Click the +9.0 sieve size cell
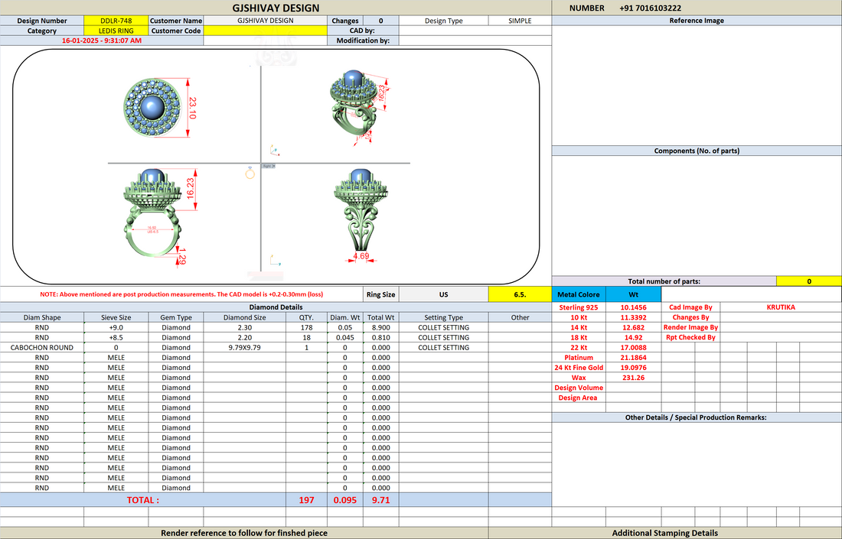The width and height of the screenshot is (842, 539). click(x=116, y=327)
